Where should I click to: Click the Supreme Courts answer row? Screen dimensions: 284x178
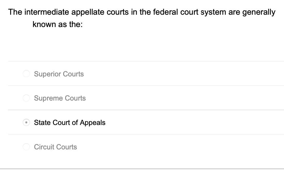click(x=131, y=98)
